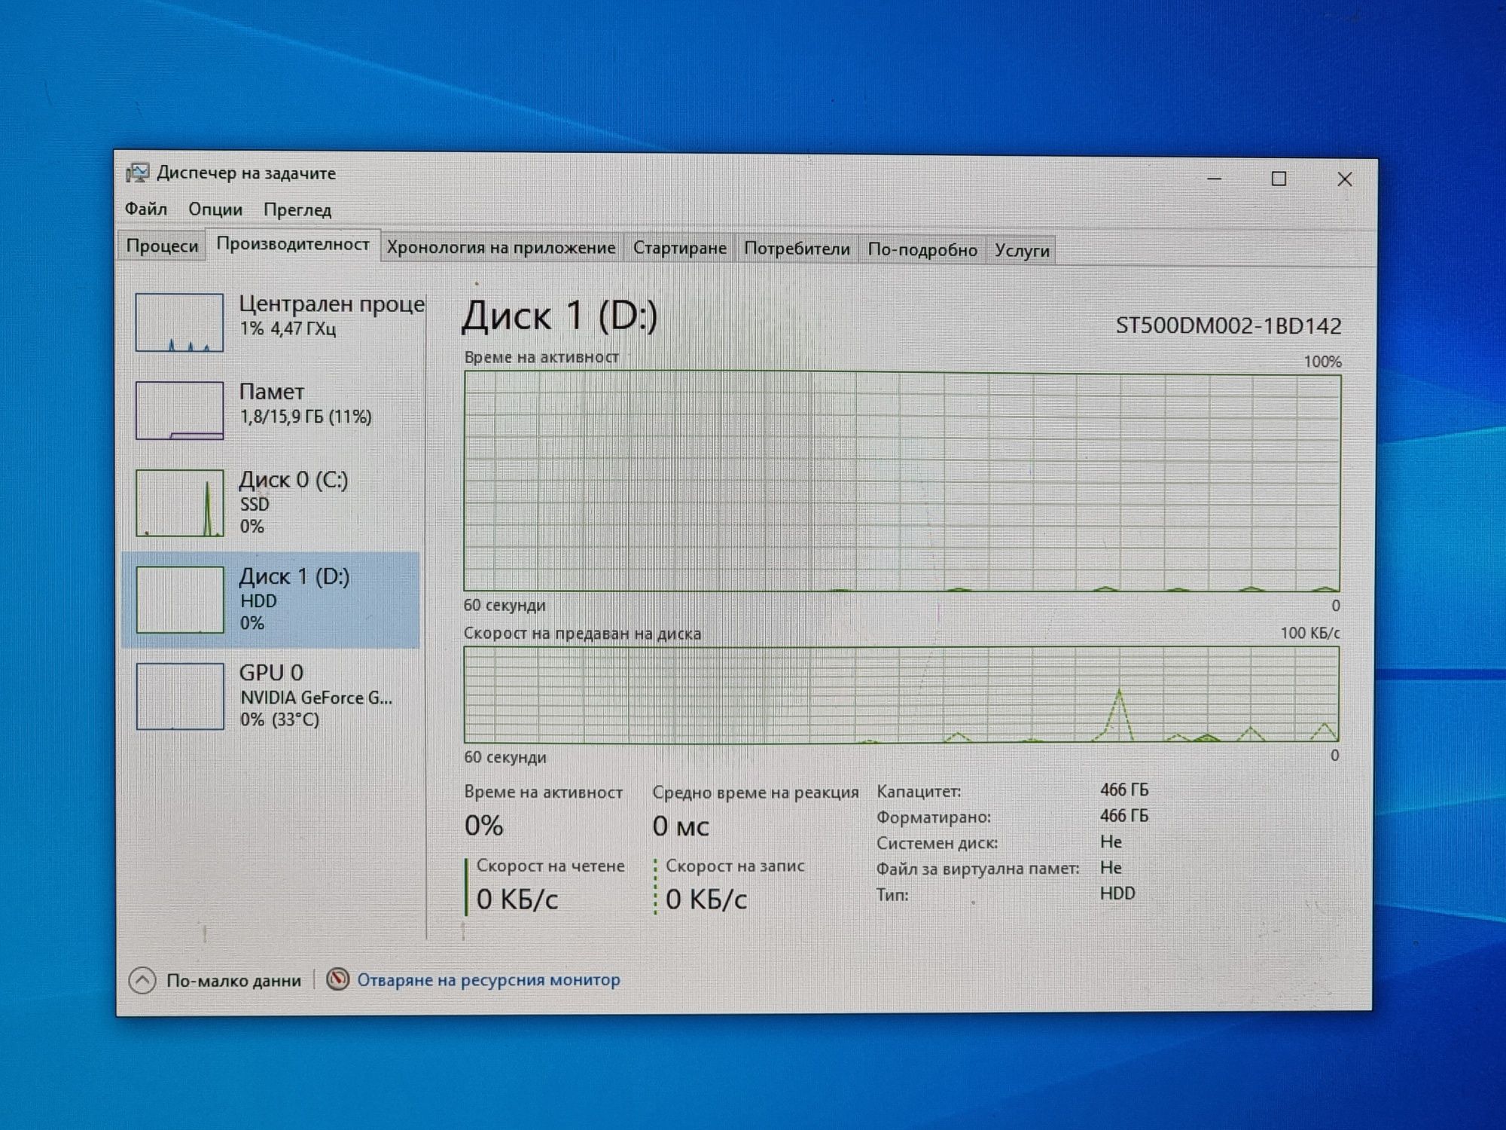
Task: Click the ST500DM002-1BD142 model name
Action: 1228,325
